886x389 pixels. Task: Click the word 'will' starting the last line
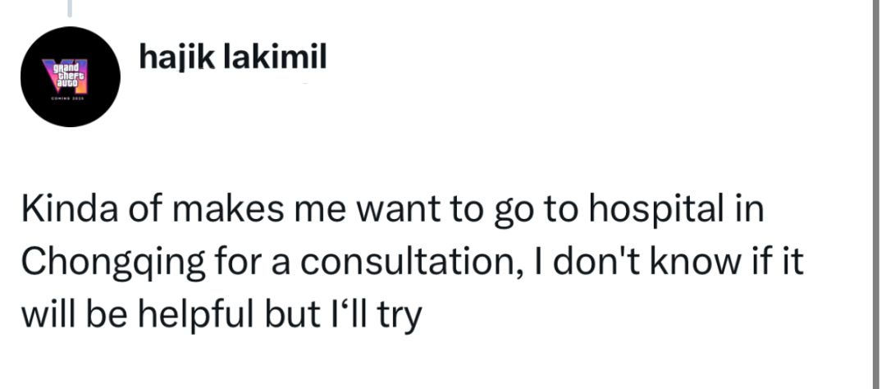click(x=49, y=315)
